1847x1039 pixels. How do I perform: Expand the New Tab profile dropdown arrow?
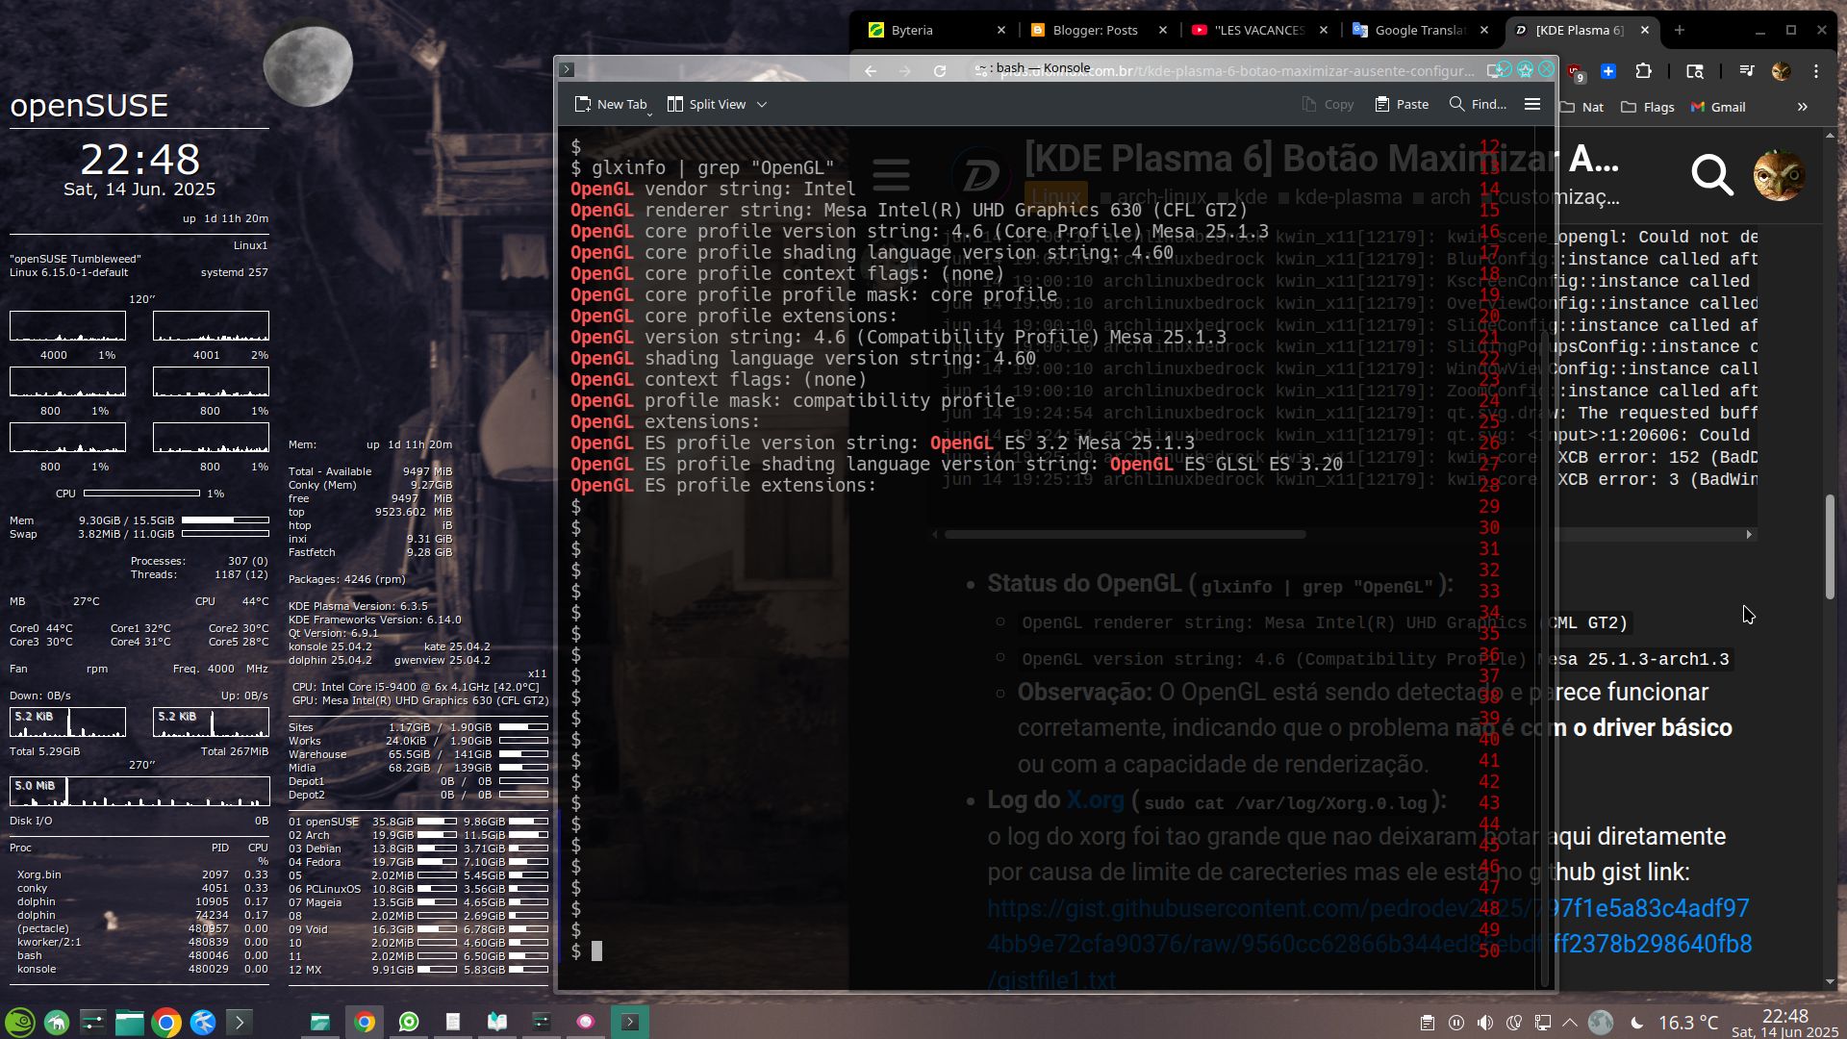click(650, 114)
